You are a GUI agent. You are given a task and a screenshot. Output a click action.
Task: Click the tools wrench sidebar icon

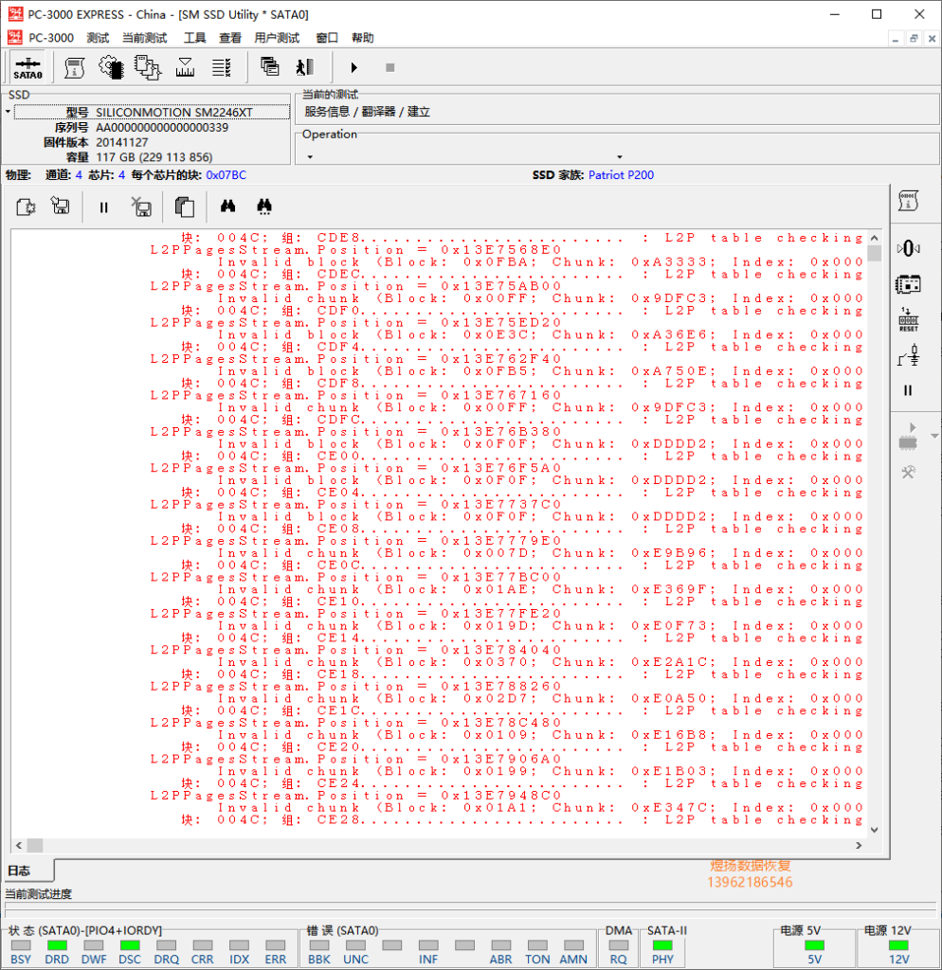click(908, 473)
